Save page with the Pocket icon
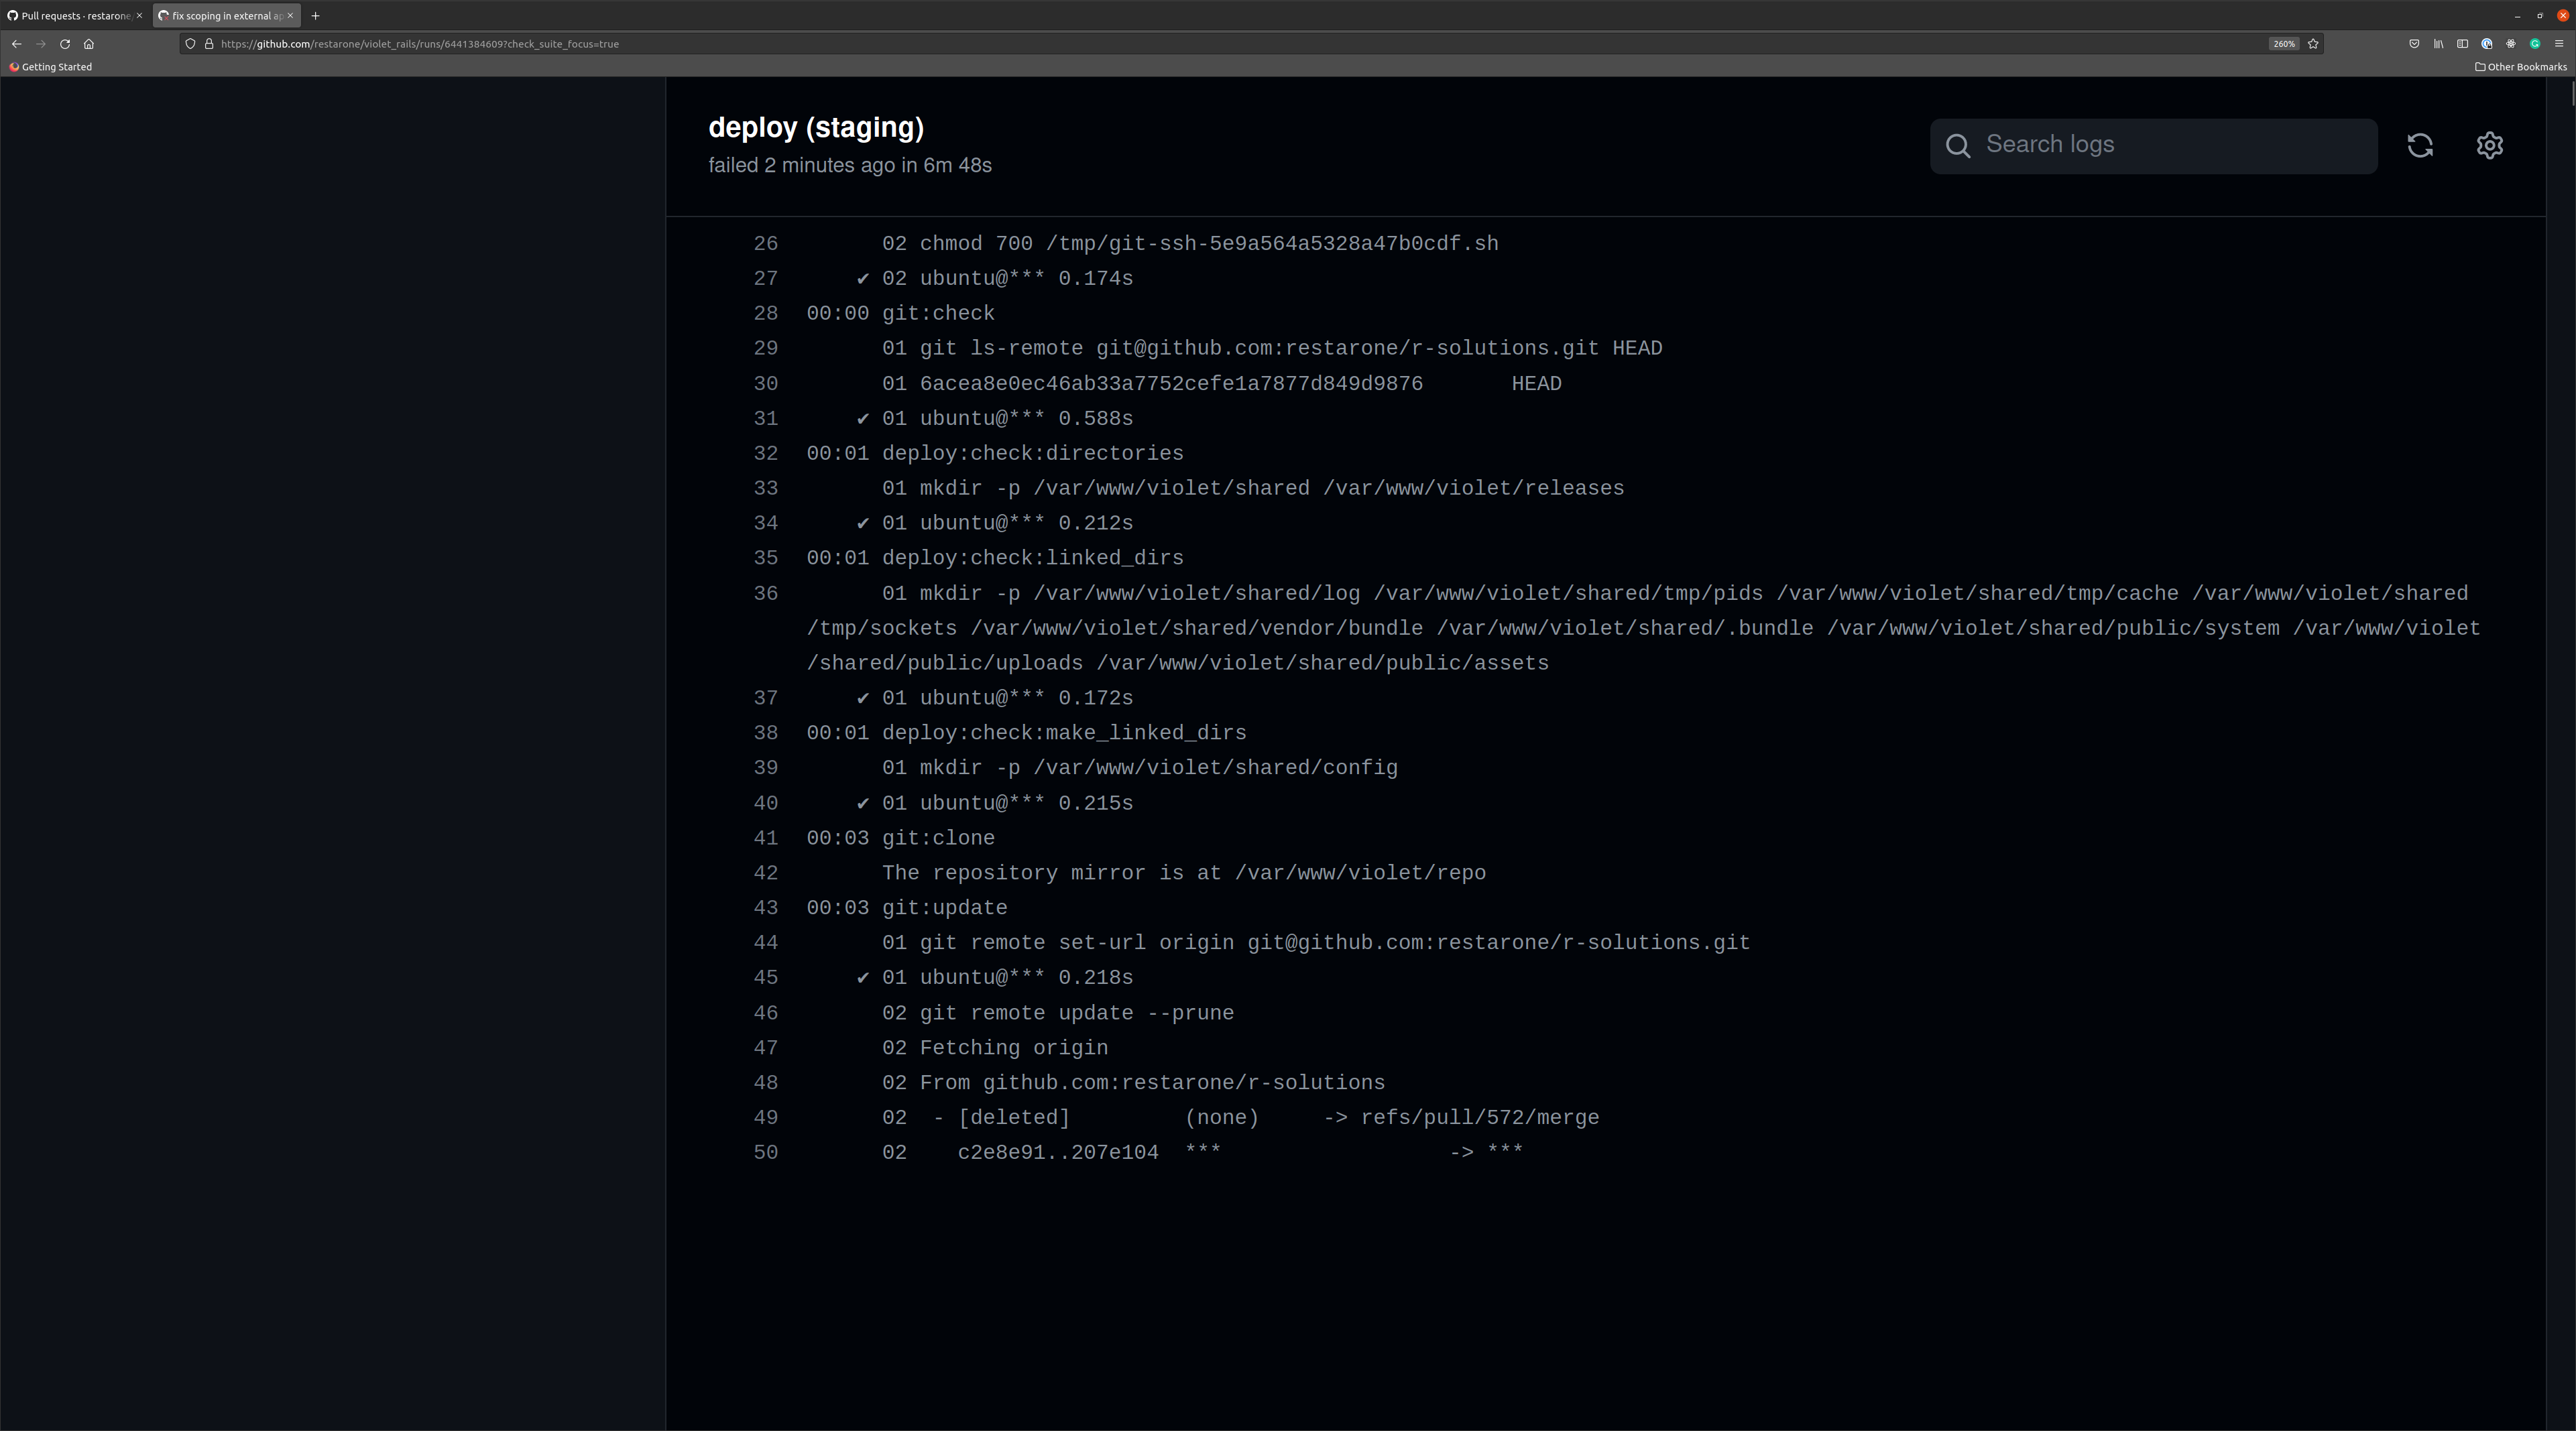The width and height of the screenshot is (2576, 1431). (2413, 44)
